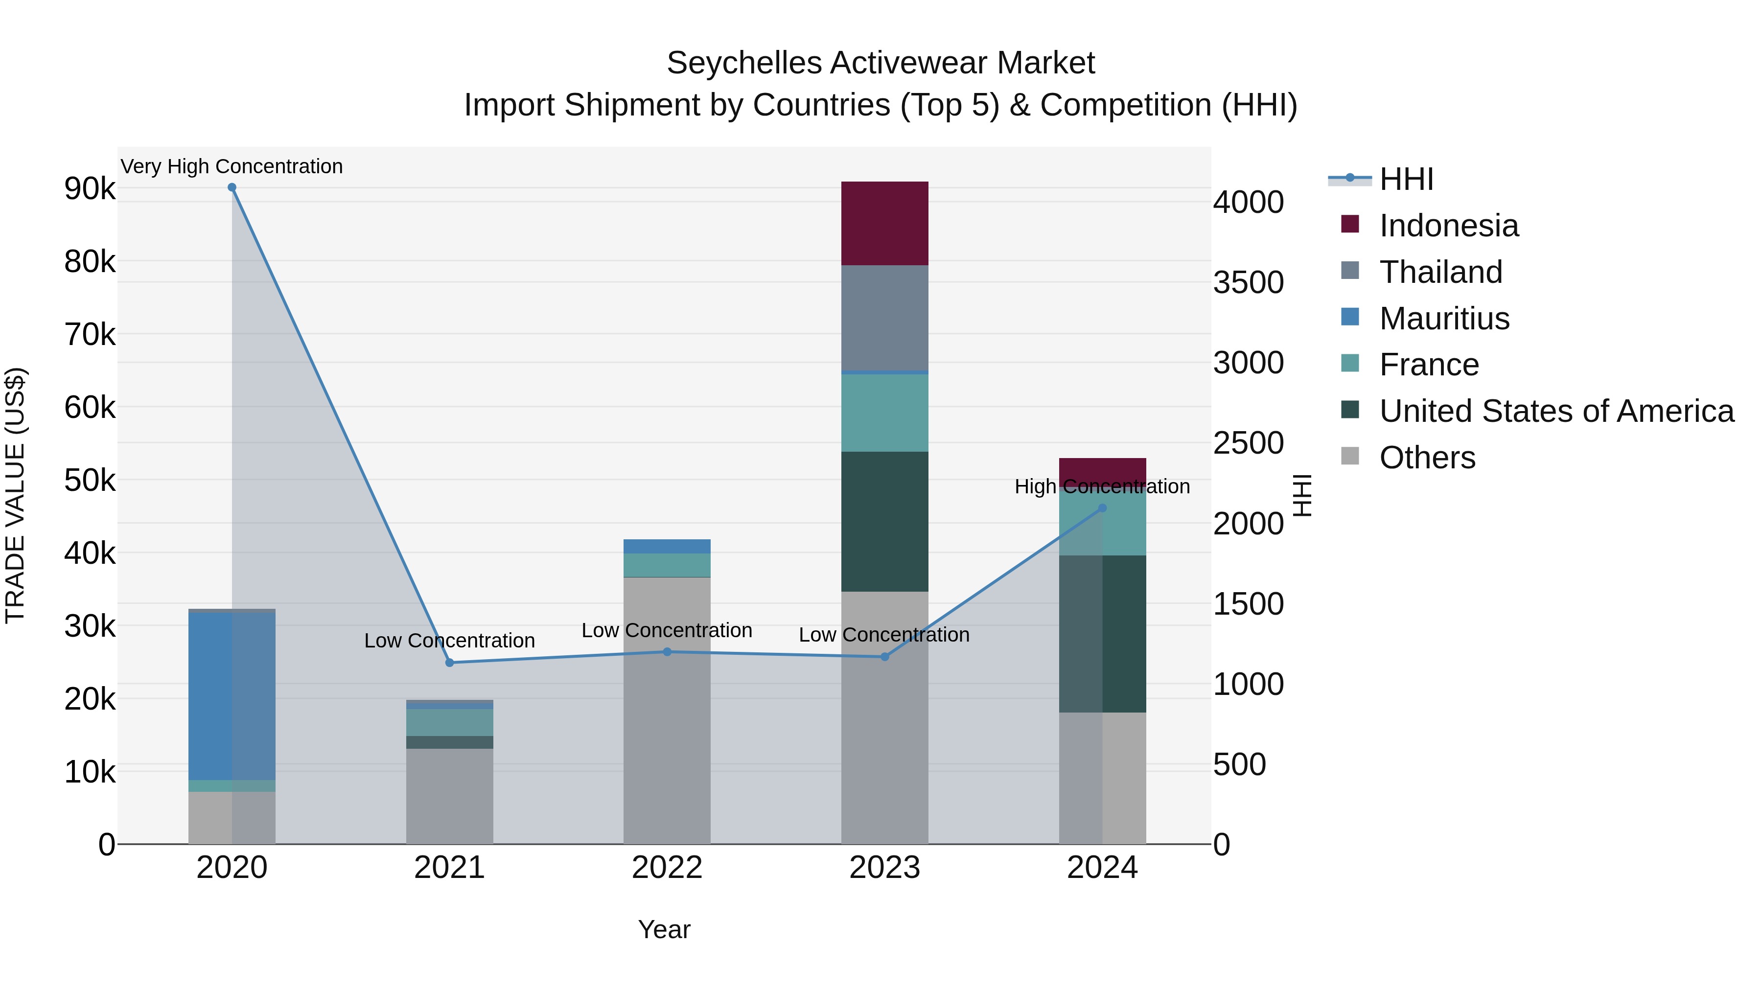
Task: Click the Indonesia maroon legend swatch
Action: pos(1350,224)
